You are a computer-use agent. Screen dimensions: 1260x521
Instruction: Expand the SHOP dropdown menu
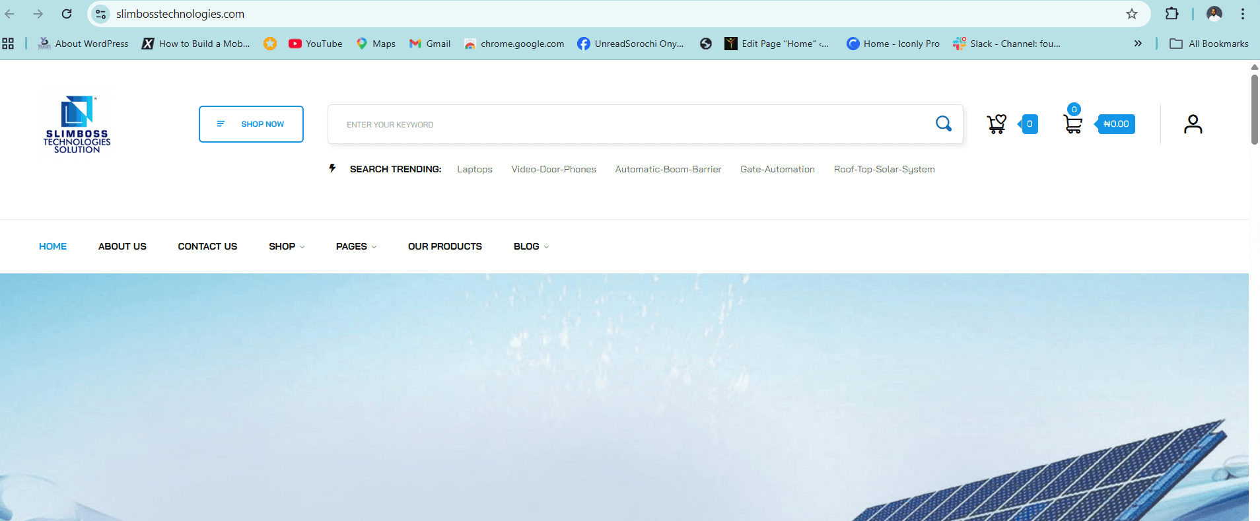pos(287,246)
